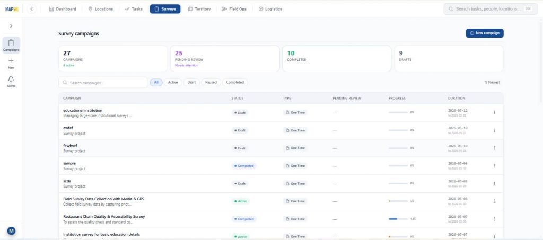
Task: Click the New plus icon in sidebar
Action: pos(11,63)
